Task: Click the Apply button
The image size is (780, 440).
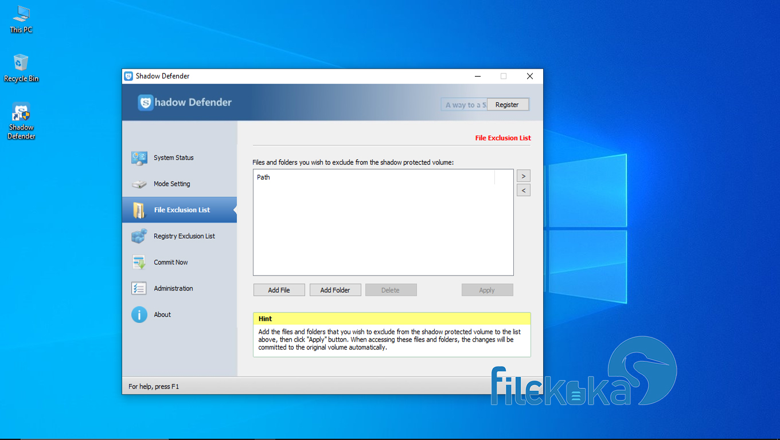Action: pos(487,290)
